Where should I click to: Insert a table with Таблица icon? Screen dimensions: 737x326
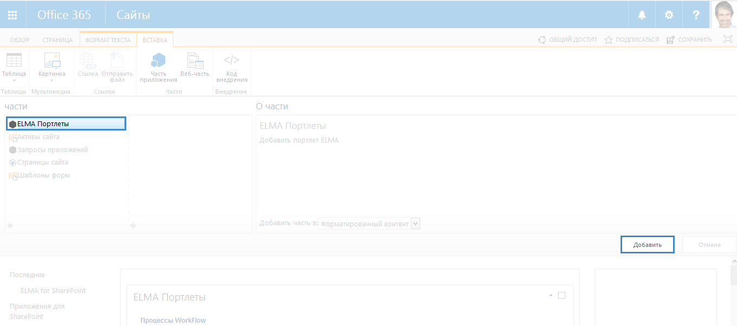click(14, 60)
